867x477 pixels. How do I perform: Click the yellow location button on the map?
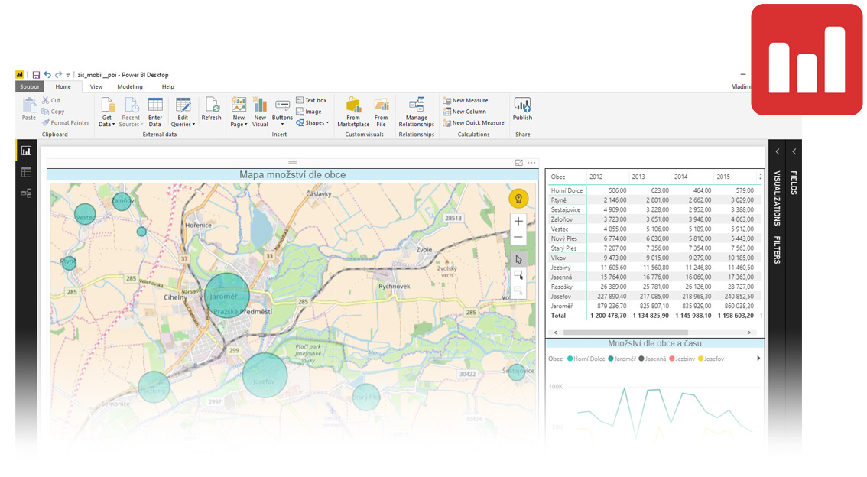point(518,199)
